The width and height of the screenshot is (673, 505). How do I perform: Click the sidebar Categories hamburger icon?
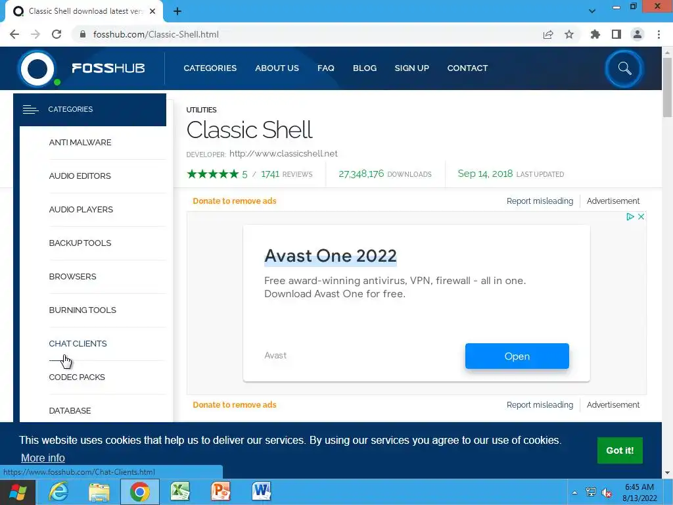(30, 110)
